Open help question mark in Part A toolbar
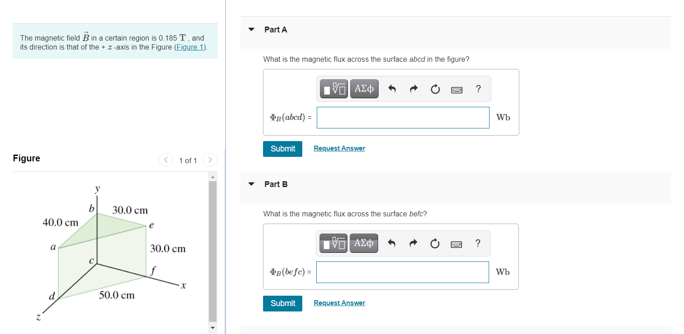 478,89
